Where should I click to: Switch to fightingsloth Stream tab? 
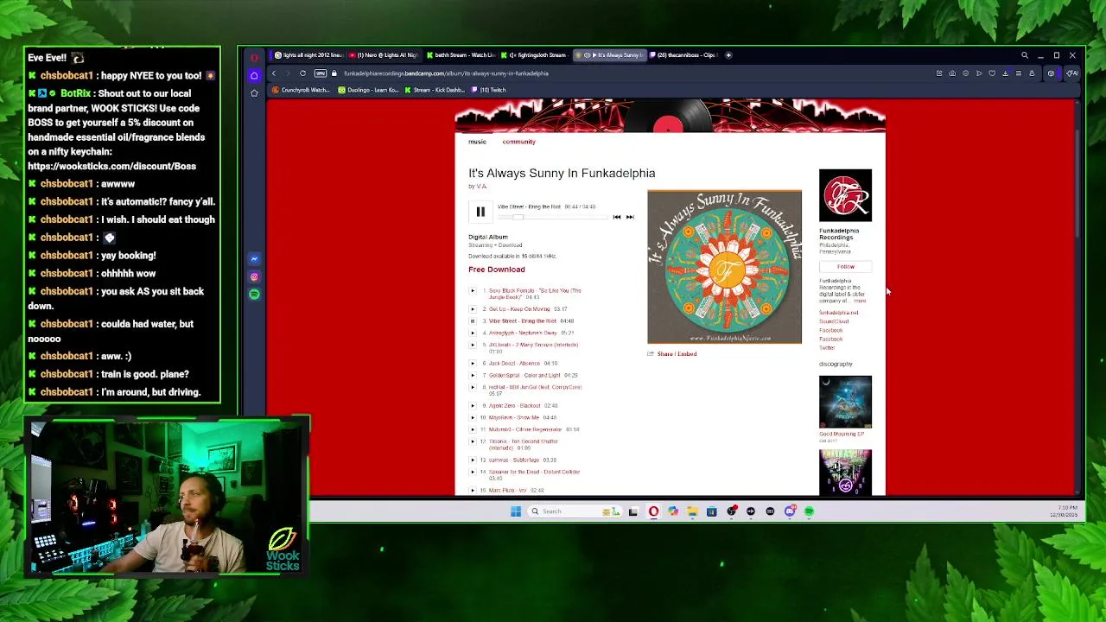tap(536, 55)
